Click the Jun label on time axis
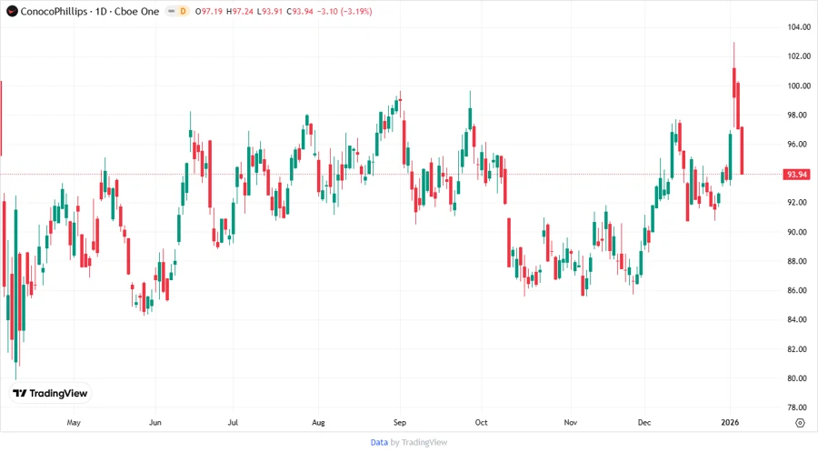The height and width of the screenshot is (453, 818). tap(155, 422)
